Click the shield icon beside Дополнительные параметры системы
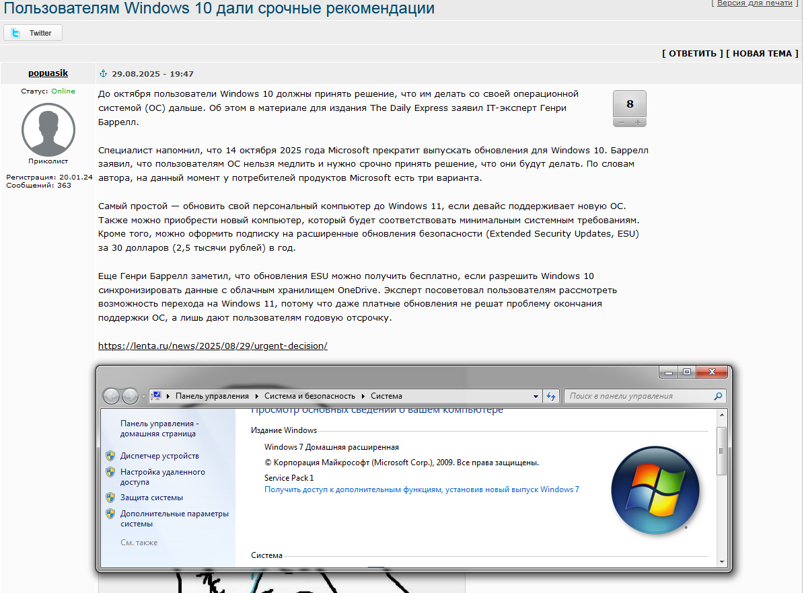Image resolution: width=804 pixels, height=593 pixels. pos(110,514)
